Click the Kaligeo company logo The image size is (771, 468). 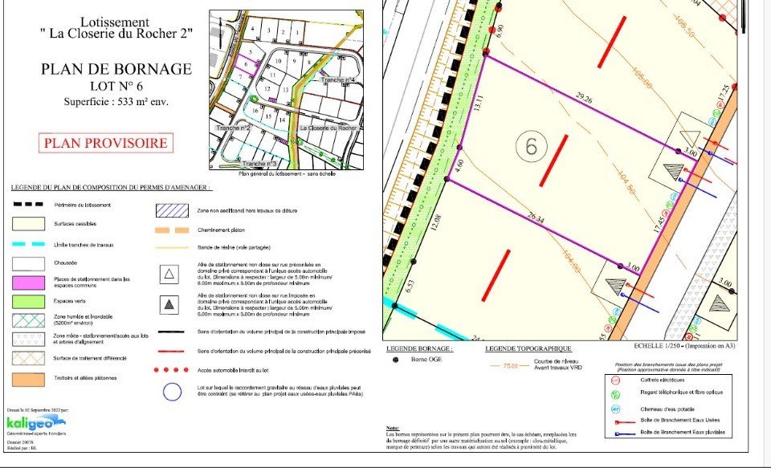[34, 423]
